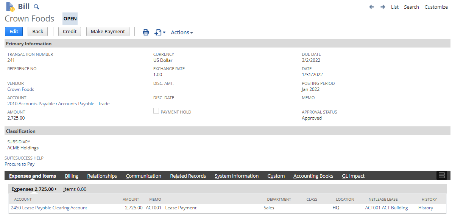
Task: Switch to the Accounting Books tab
Action: 313,176
